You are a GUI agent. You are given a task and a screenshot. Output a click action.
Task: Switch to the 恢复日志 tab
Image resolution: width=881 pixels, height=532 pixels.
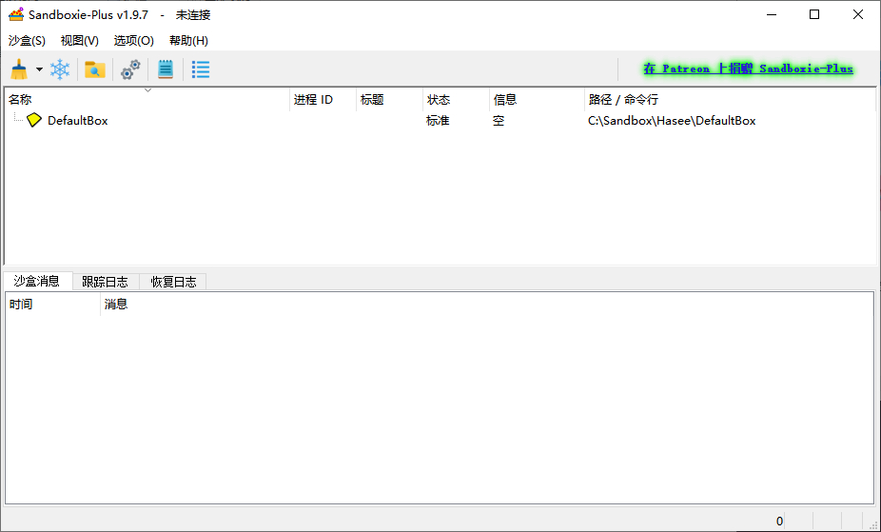click(x=173, y=282)
